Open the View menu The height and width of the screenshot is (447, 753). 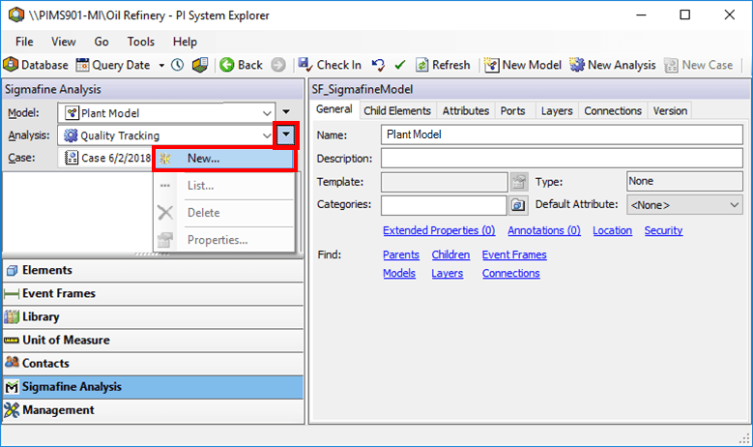(64, 42)
